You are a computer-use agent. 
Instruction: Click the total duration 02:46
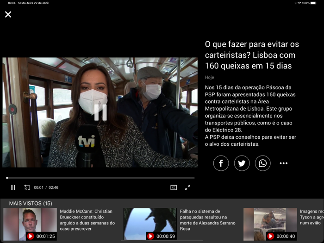(x=53, y=187)
